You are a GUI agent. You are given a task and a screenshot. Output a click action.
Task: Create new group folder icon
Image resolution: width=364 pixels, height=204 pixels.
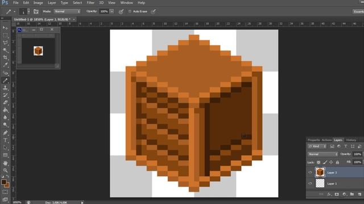coord(352,194)
